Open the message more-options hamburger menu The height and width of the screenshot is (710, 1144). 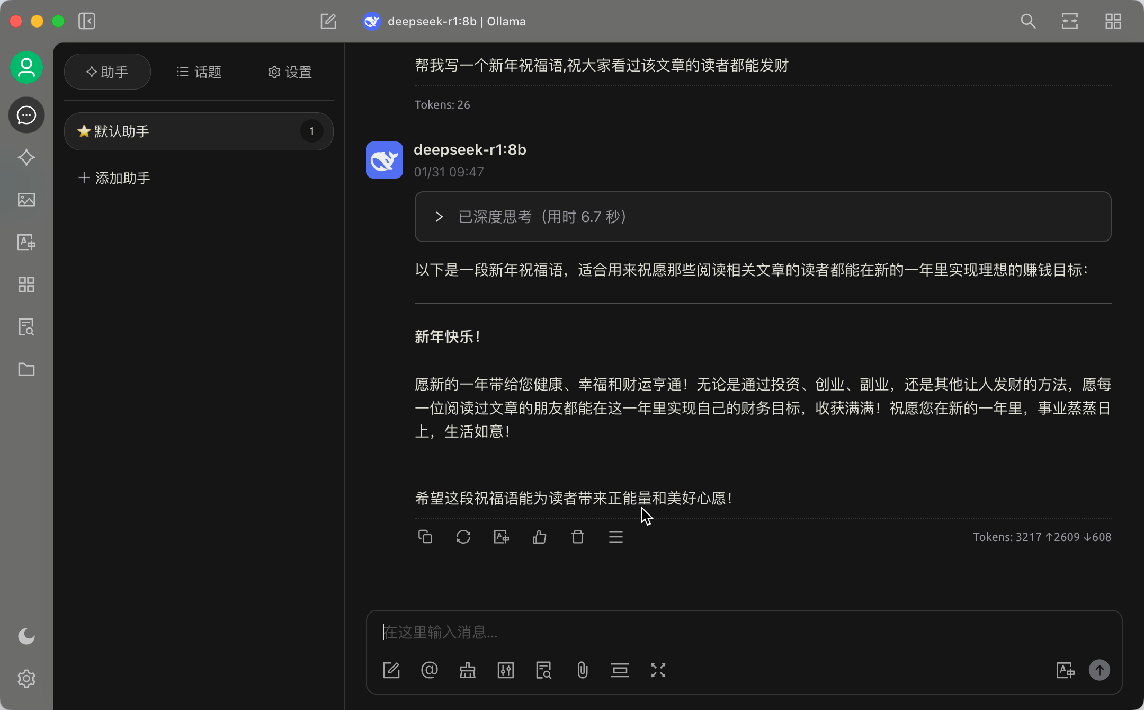pos(616,537)
